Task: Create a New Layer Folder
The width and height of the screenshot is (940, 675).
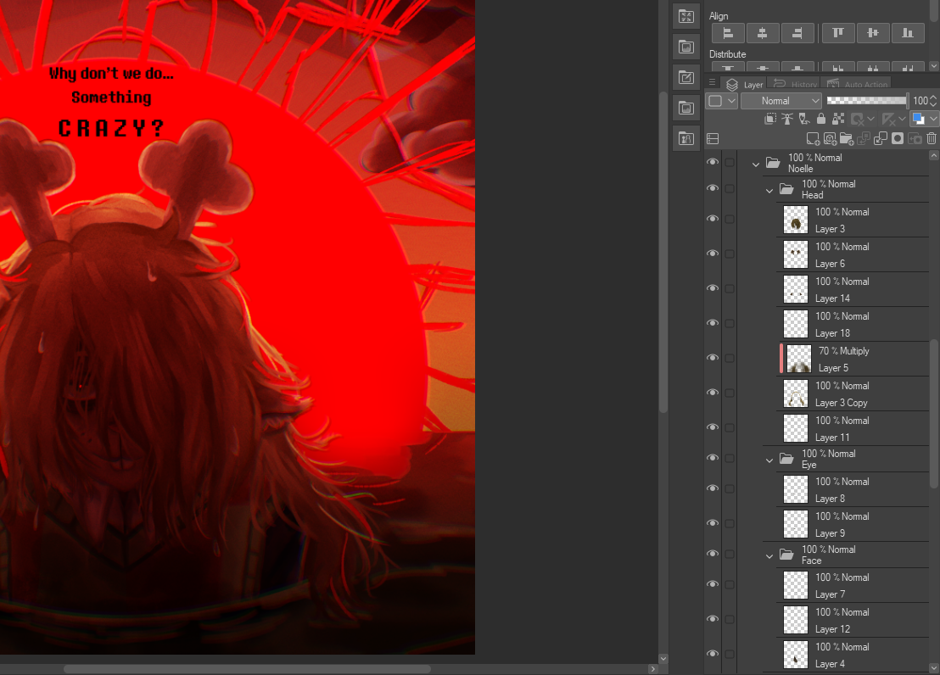Action: coord(847,139)
